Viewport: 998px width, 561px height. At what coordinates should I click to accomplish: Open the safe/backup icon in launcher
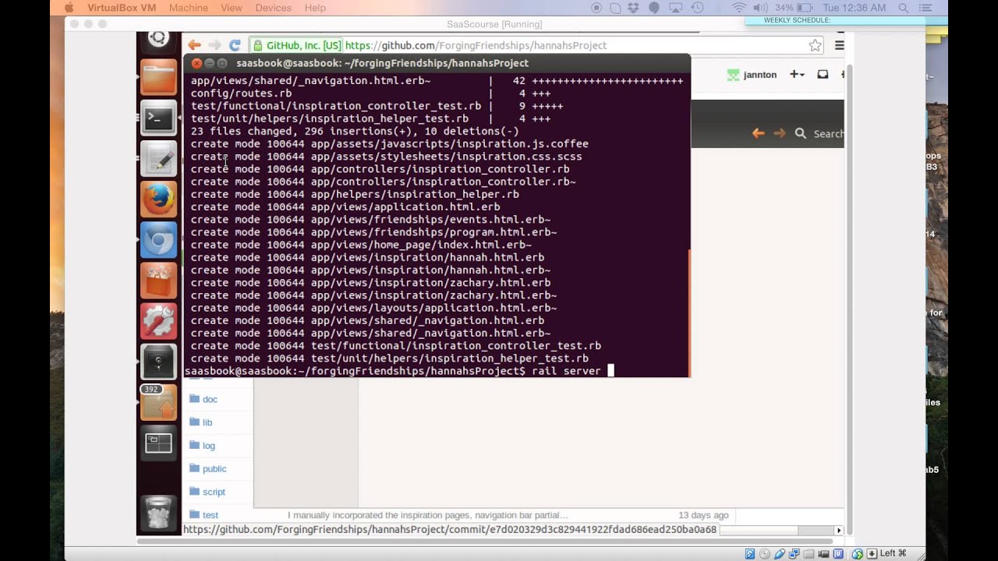point(158,362)
